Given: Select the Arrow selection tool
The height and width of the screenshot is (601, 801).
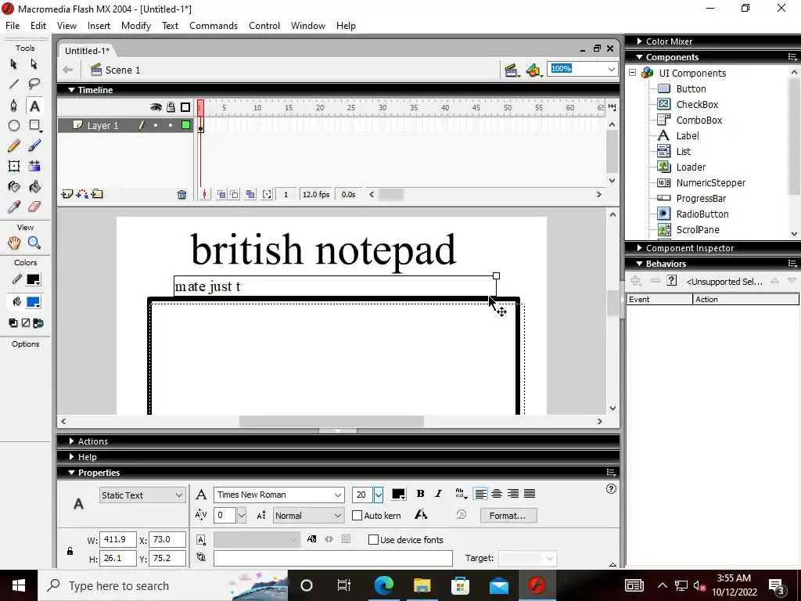Looking at the screenshot, I should coord(14,64).
